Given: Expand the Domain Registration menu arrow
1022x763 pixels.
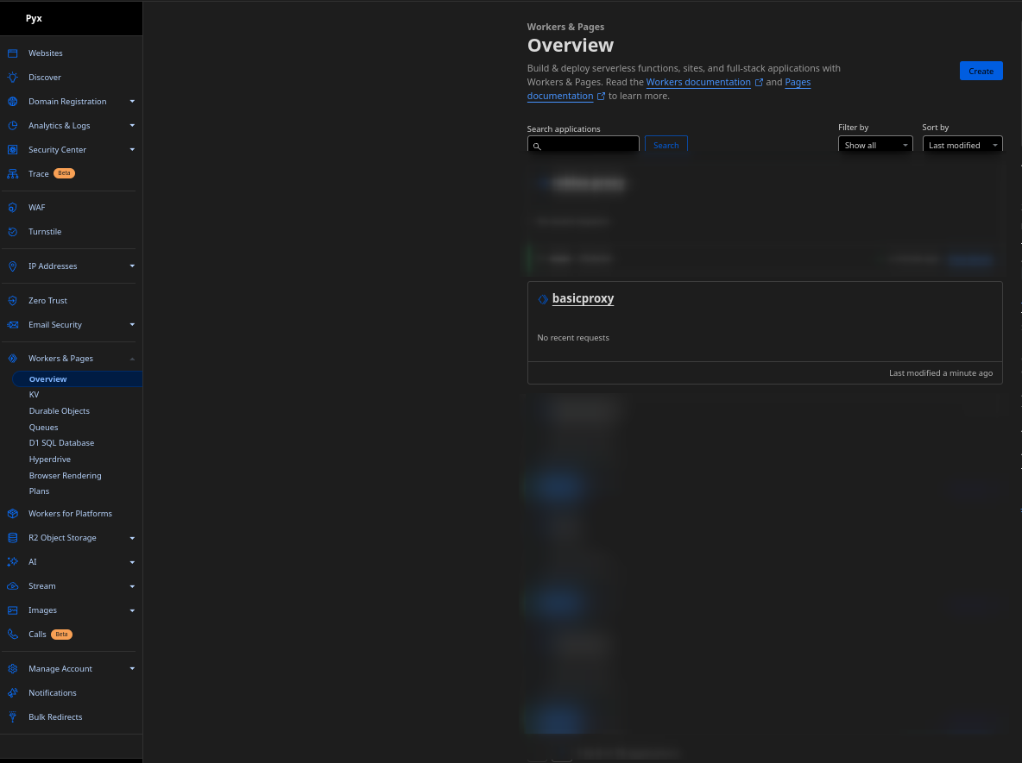Looking at the screenshot, I should point(132,102).
